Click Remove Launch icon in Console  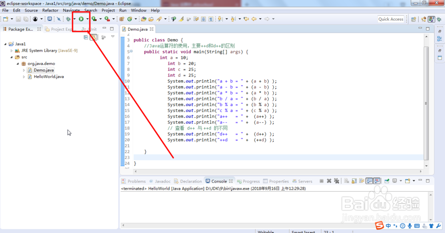(x=329, y=181)
